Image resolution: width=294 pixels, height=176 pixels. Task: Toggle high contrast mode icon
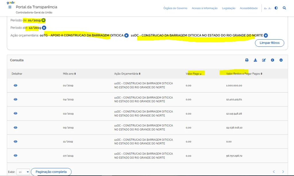coord(276,8)
